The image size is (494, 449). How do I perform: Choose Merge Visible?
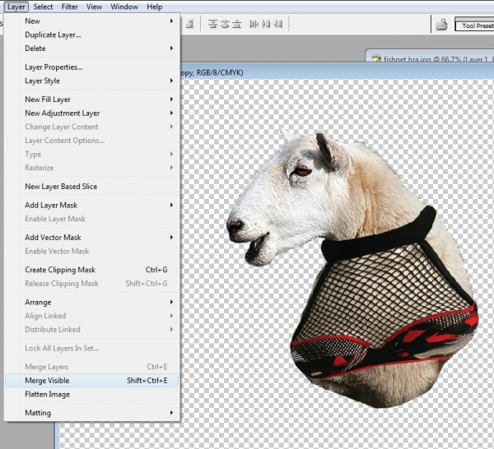pyautogui.click(x=92, y=381)
